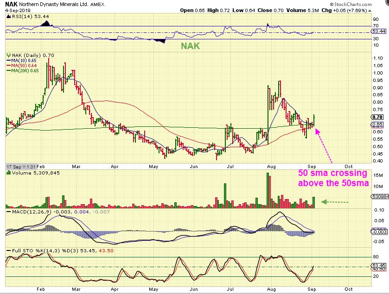Viewport: 389px width, 294px height.
Task: Click the grey 17 Sep Y:1.01 cursor readout
Action: tap(21, 167)
